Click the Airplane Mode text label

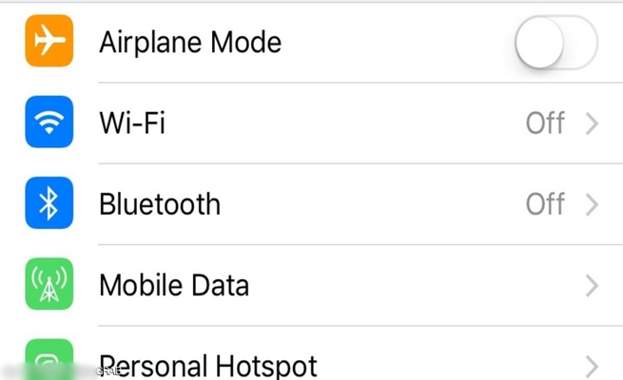coord(190,43)
